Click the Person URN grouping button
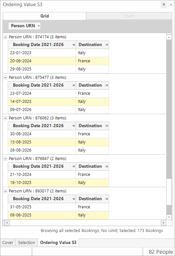This screenshot has width=175, height=256. (24, 26)
